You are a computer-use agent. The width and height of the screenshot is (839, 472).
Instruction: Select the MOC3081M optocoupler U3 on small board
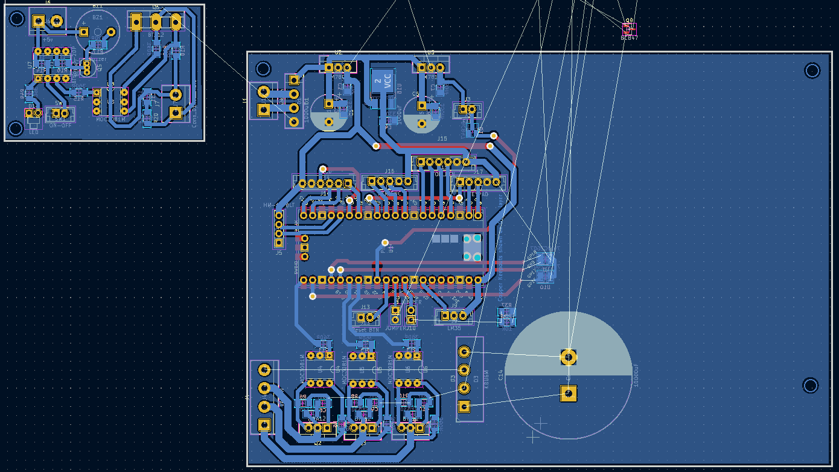(110, 101)
